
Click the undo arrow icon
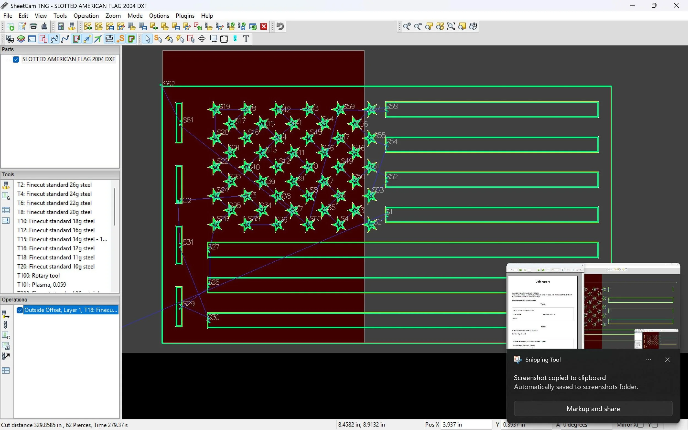tap(280, 26)
